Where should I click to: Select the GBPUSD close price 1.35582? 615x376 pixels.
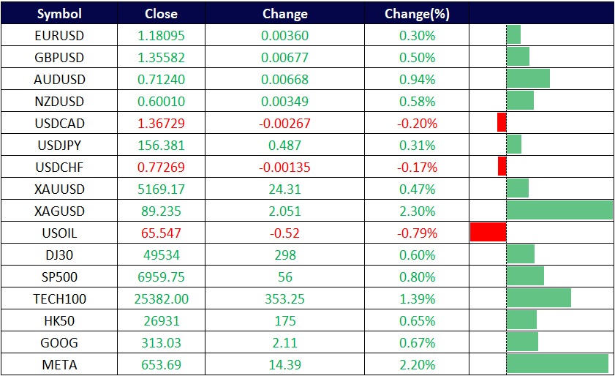point(161,57)
